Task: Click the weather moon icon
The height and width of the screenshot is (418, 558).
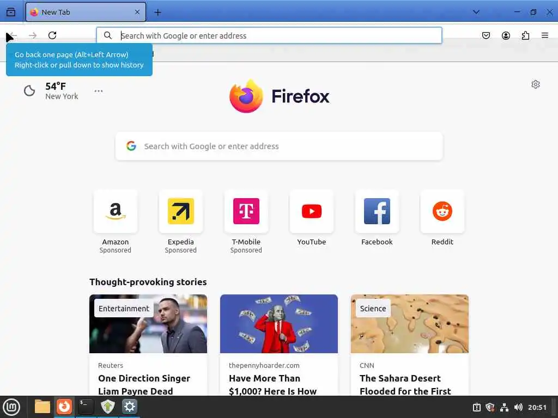Action: (29, 91)
